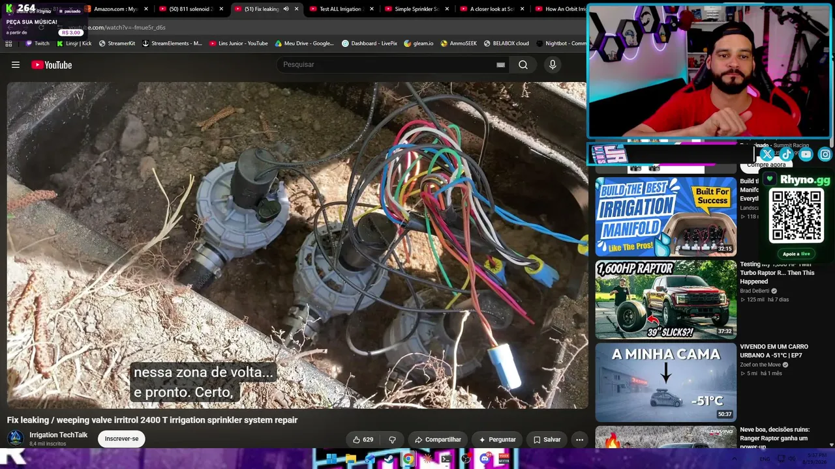
Task: Mute the '(51) Fix leaking' tab audio
Action: [x=286, y=9]
